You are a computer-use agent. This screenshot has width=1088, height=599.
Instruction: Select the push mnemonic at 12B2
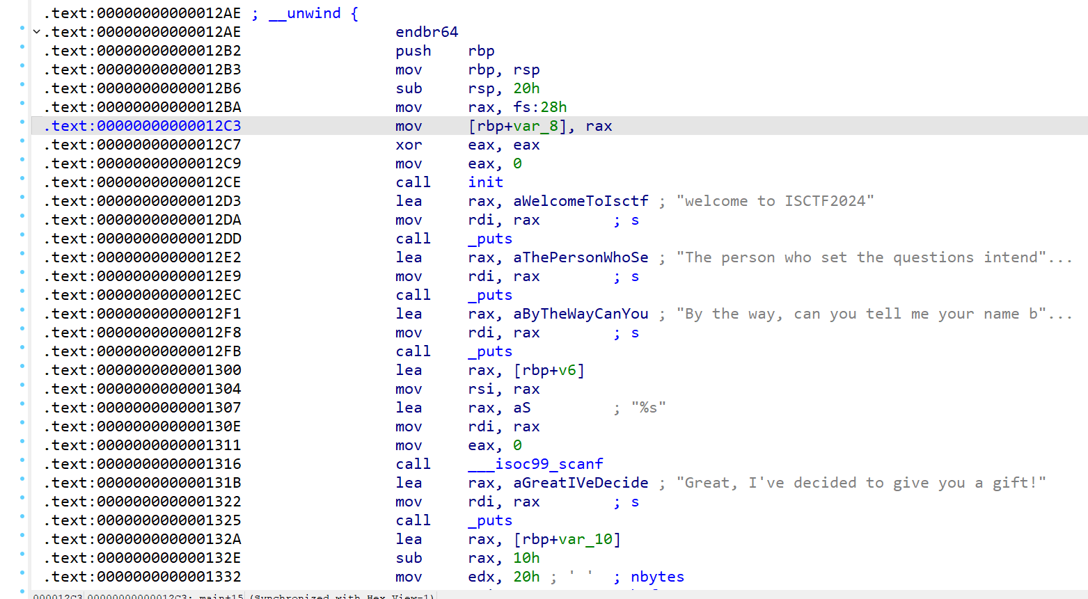click(x=413, y=51)
